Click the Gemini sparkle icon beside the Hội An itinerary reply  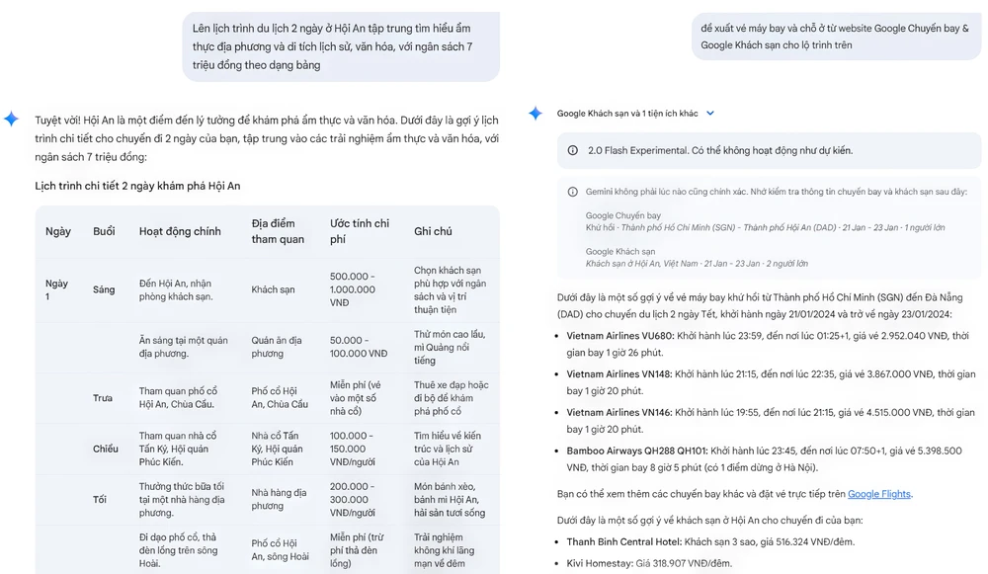click(11, 119)
